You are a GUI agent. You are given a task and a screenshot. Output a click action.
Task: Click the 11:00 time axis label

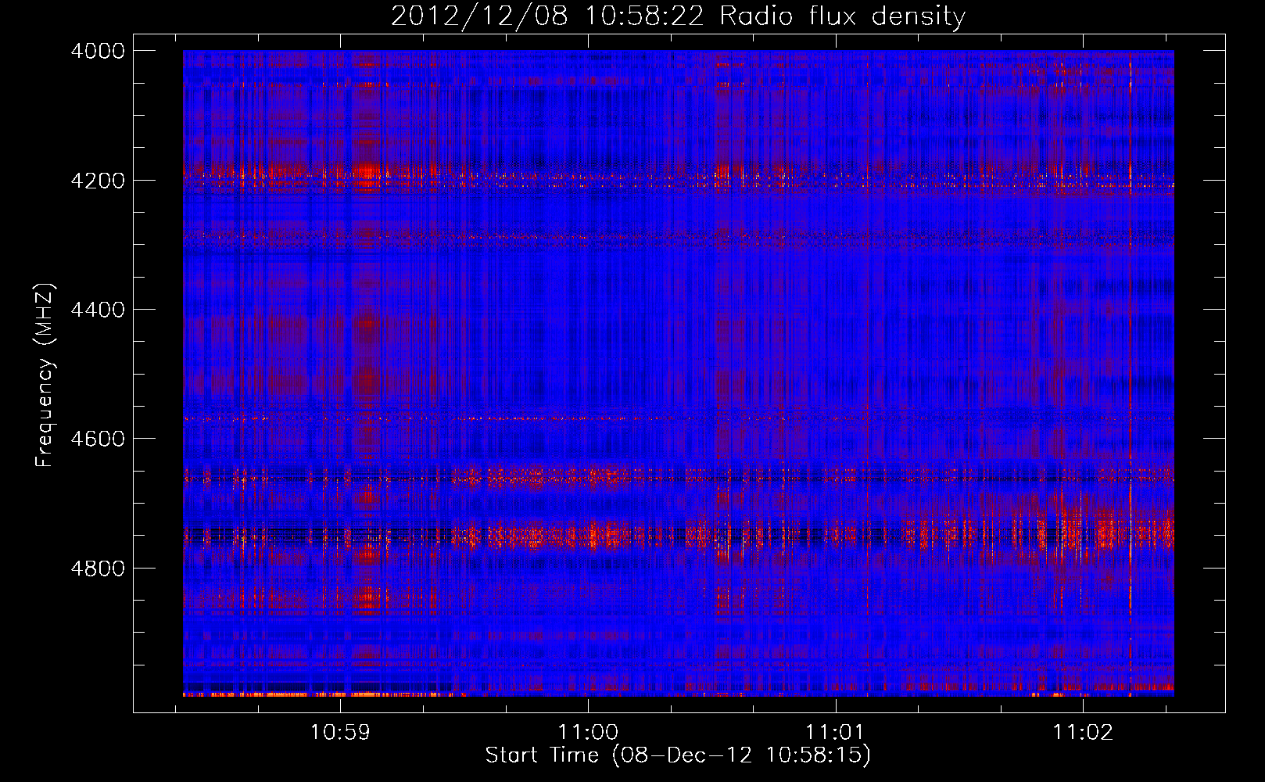[x=588, y=733]
